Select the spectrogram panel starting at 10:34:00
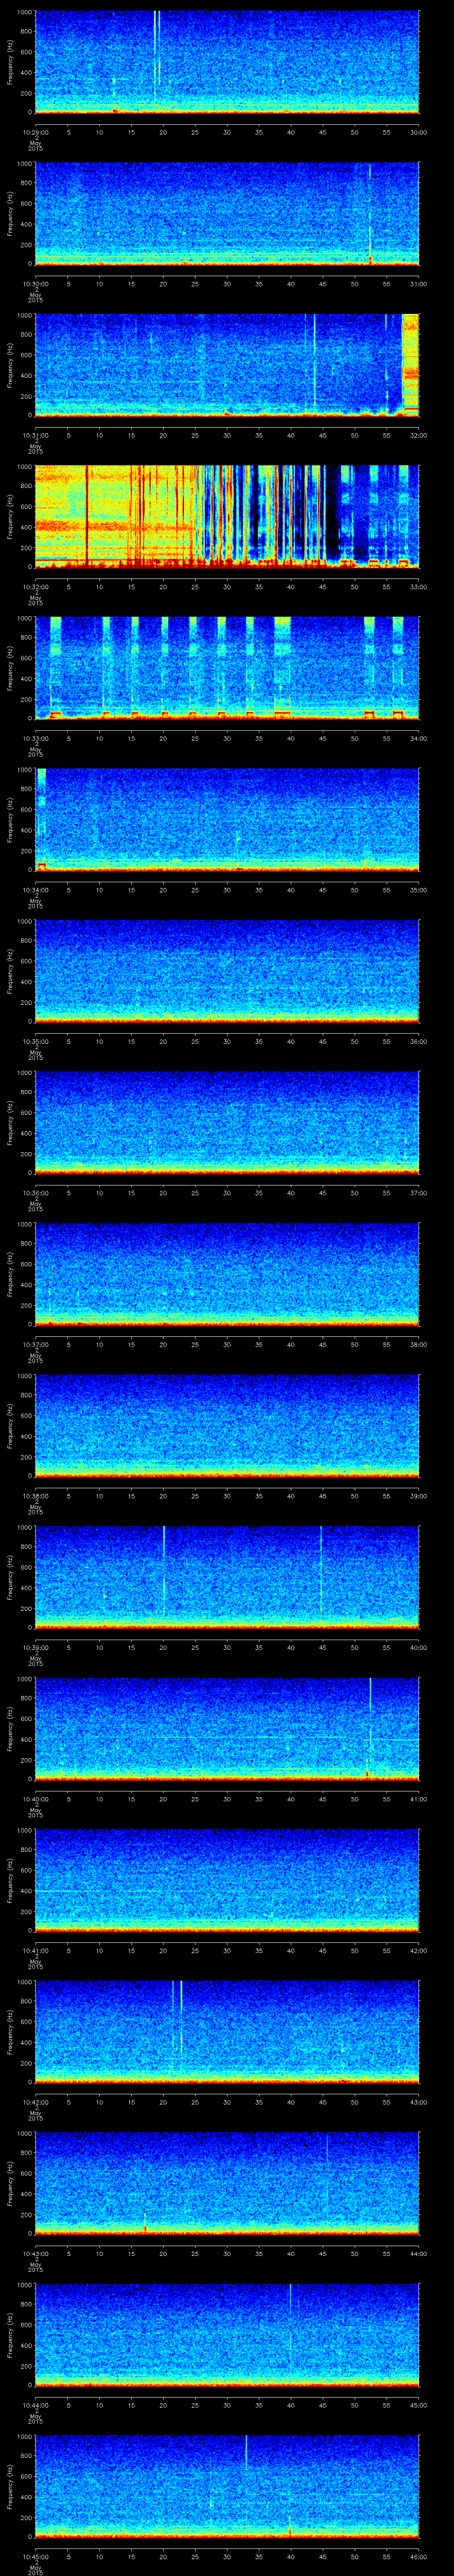454x2576 pixels. click(227, 820)
